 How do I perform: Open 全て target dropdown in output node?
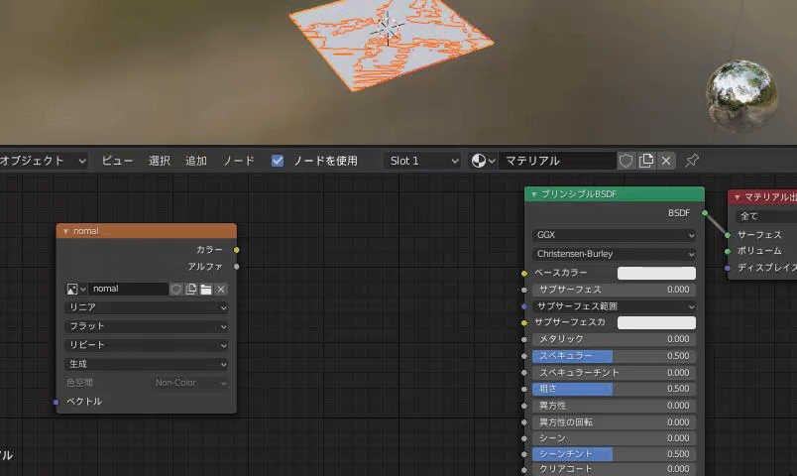pyautogui.click(x=766, y=216)
